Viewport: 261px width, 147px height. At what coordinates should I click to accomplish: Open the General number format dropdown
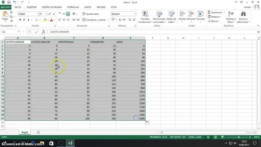135,14
